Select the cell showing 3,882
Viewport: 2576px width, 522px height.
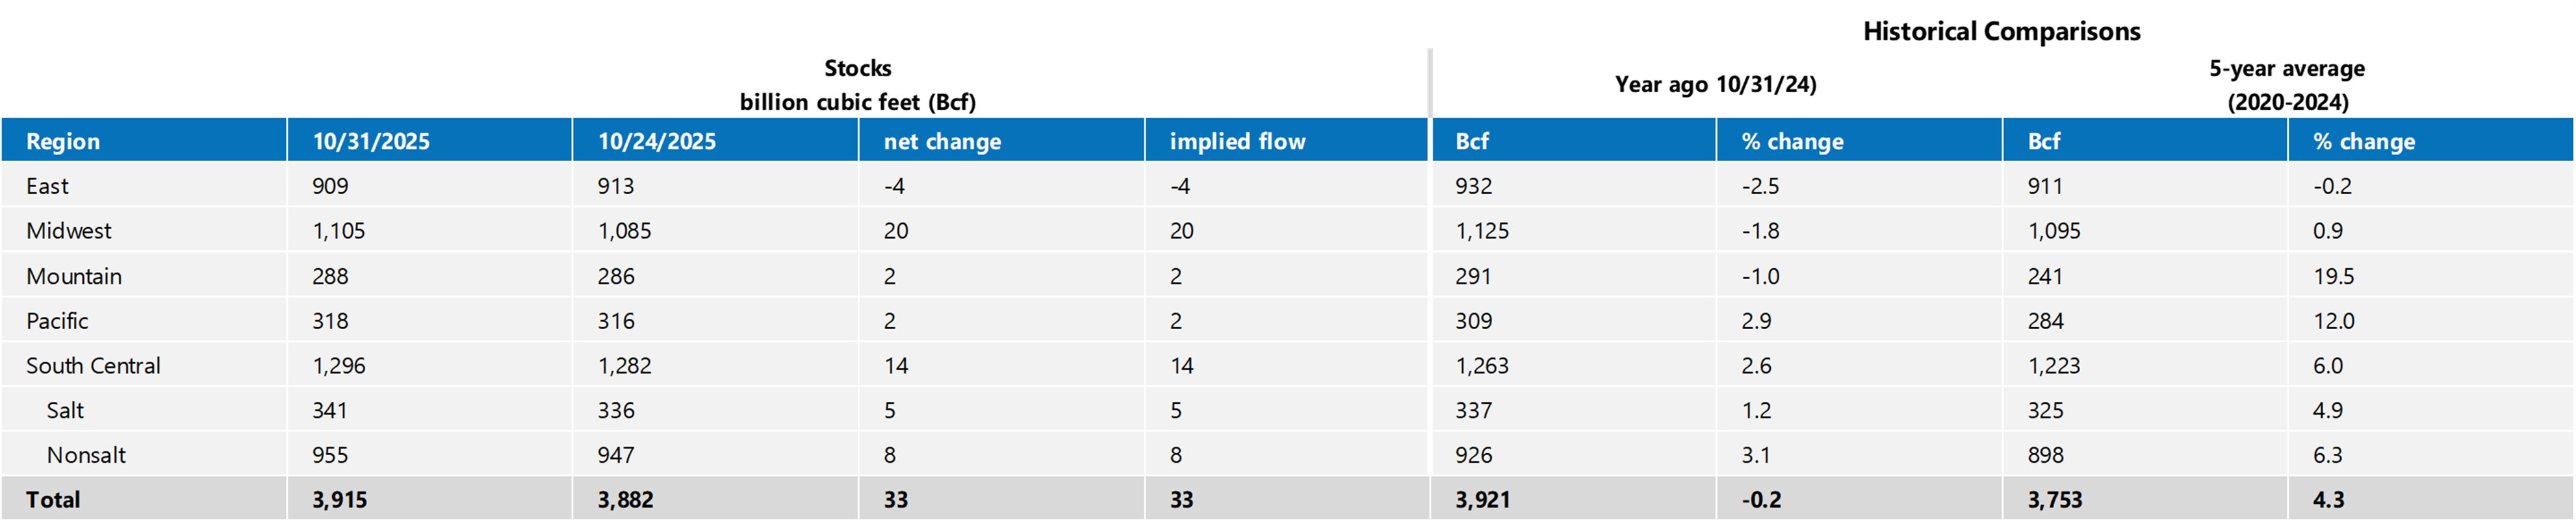pos(625,500)
